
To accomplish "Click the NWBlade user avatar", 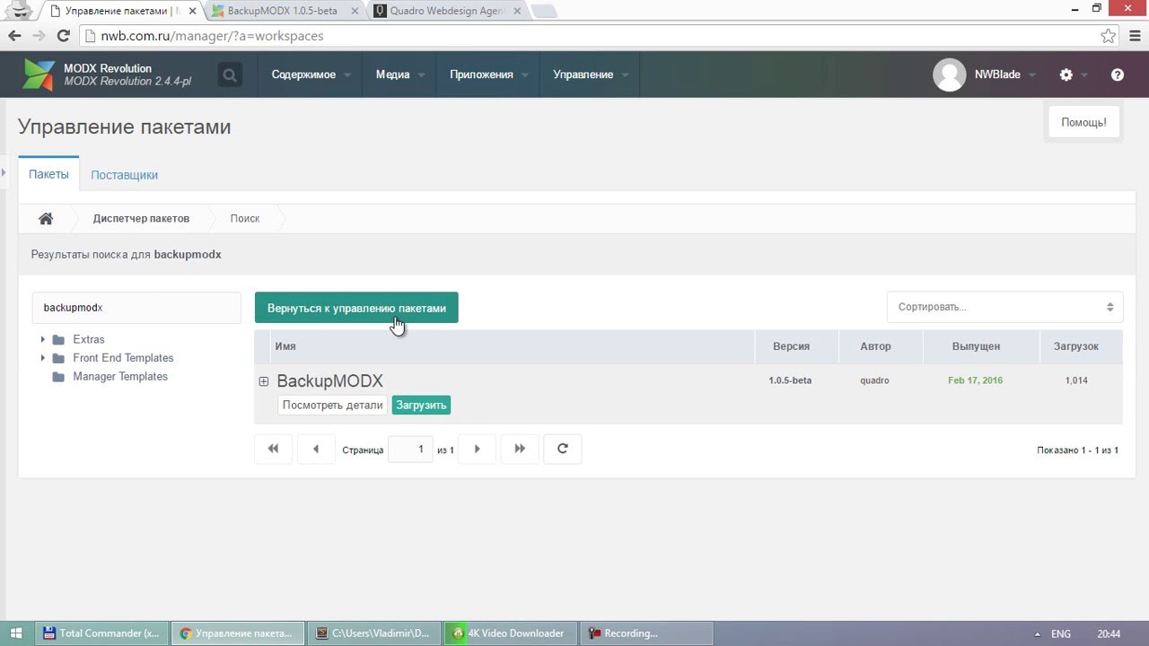I will (x=950, y=75).
